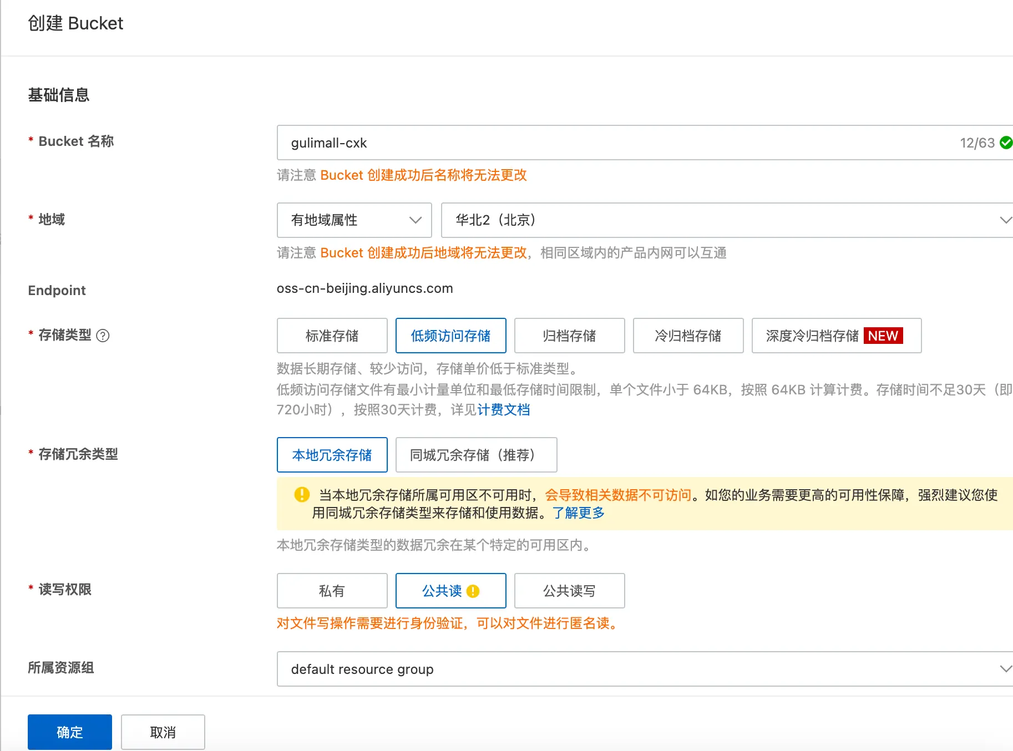Click the Bucket 名称 field label
Viewport: 1013px width, 751px height.
pyautogui.click(x=76, y=141)
